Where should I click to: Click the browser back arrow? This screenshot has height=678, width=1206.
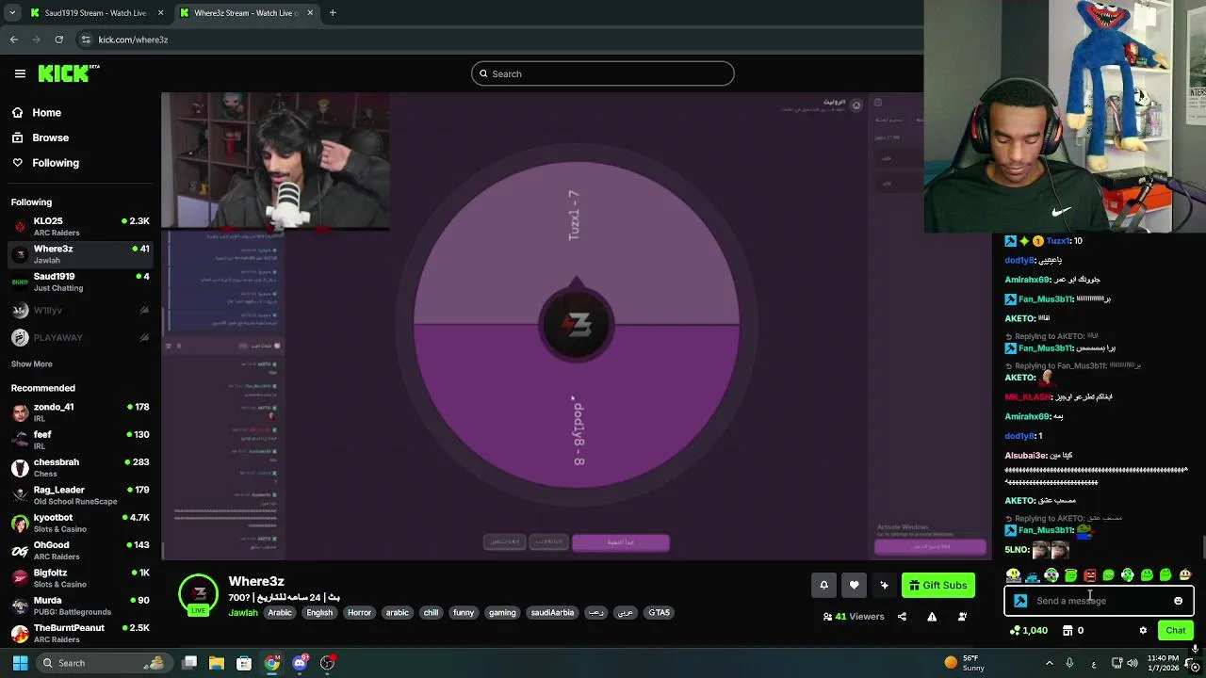(x=14, y=40)
